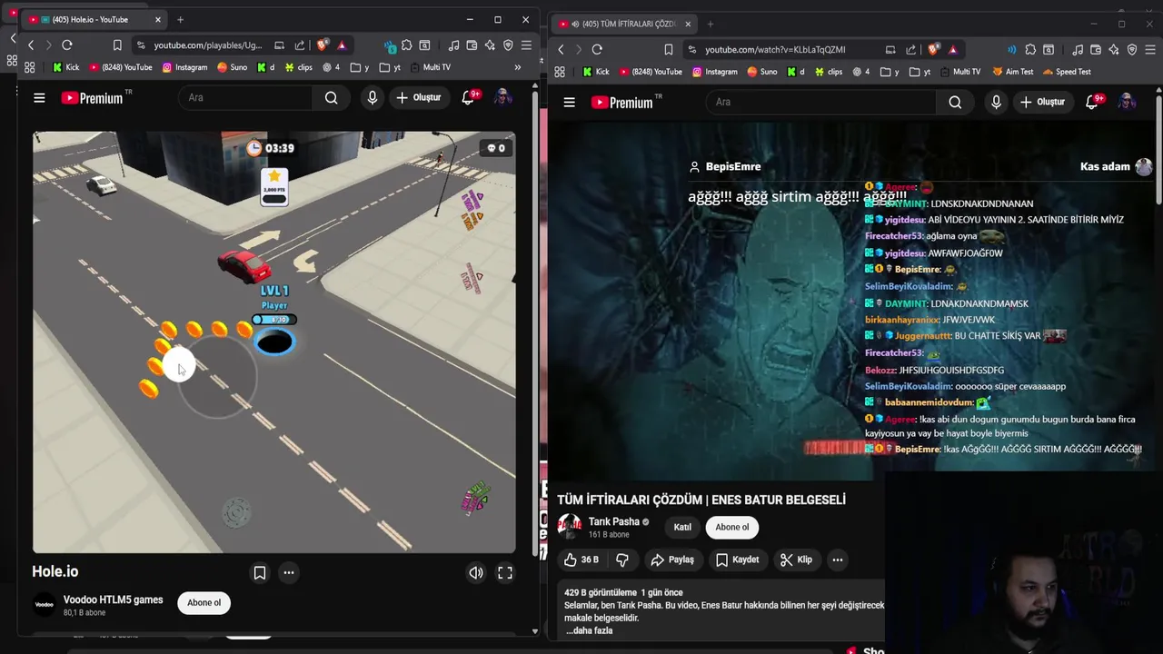Open notifications bell in left YouTube window
The height and width of the screenshot is (654, 1163).
(469, 97)
